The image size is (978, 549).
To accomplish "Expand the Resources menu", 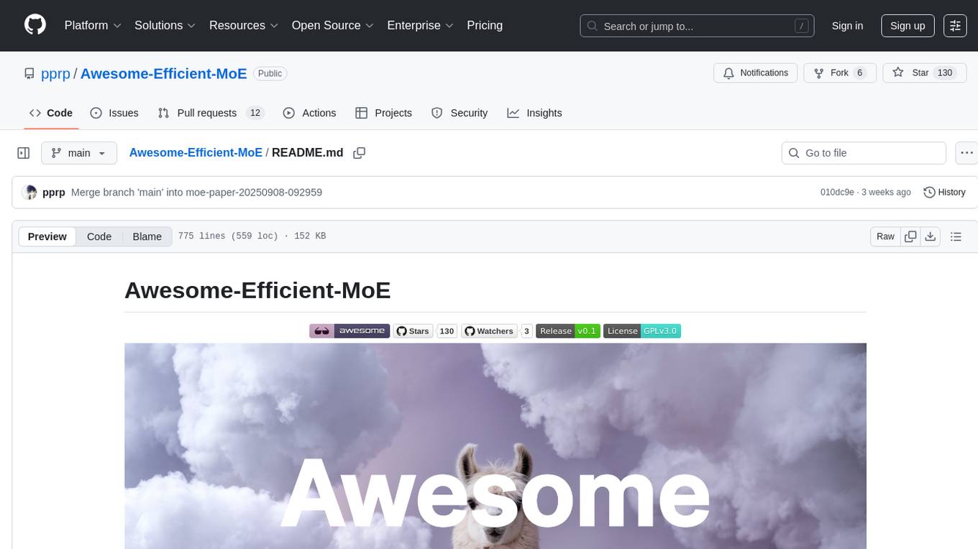I will pyautogui.click(x=243, y=25).
